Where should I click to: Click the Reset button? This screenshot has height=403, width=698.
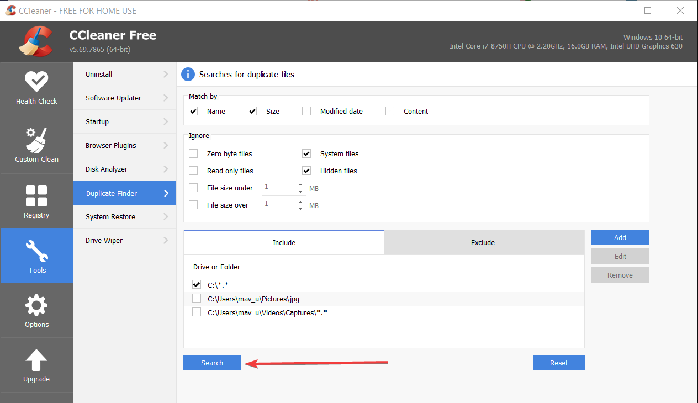(559, 363)
